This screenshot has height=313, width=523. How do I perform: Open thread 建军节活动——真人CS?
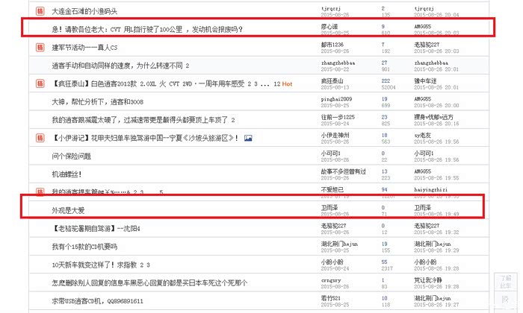[84, 48]
